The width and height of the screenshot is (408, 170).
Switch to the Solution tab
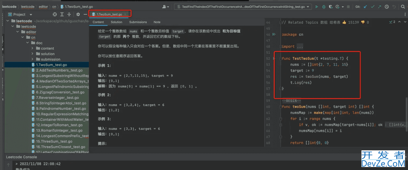116,22
